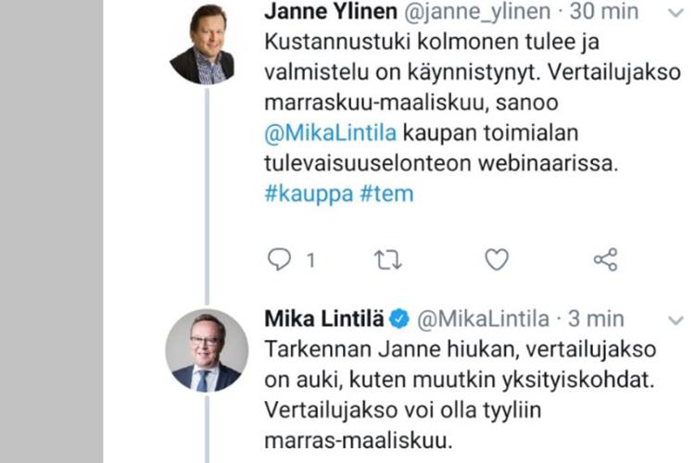This screenshot has width=695, height=463.
Task: Open the #kauppa hashtag
Action: click(301, 194)
